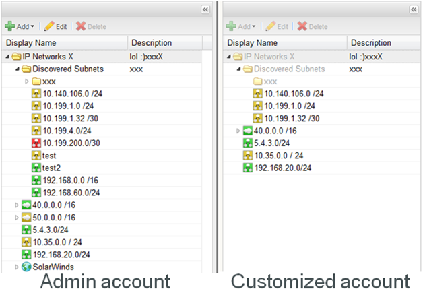Expand 40.0.0.0 /16 in Admin panel
Viewport: 423px width, 293px height.
(17, 205)
